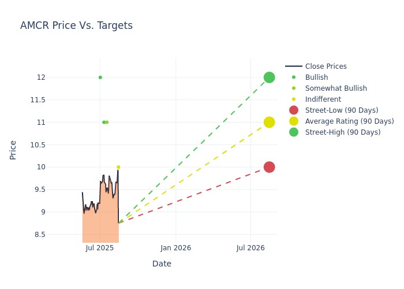Click the Street-High (90 Days) legend label
Screen dimensions: 404x289
[x=343, y=132]
